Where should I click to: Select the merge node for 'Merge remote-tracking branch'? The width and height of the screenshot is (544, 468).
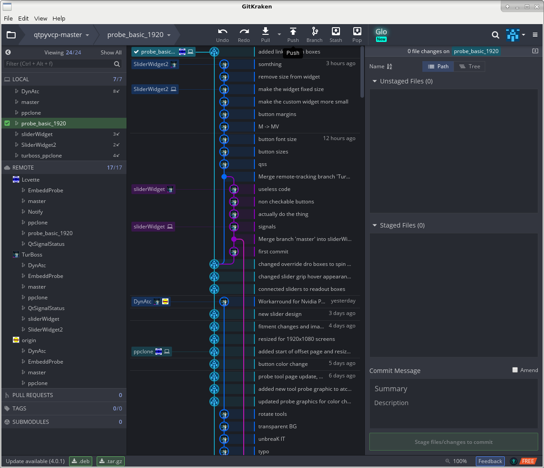tap(224, 177)
